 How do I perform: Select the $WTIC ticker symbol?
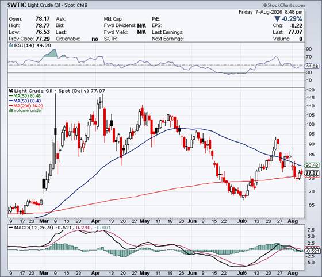[x=17, y=5]
